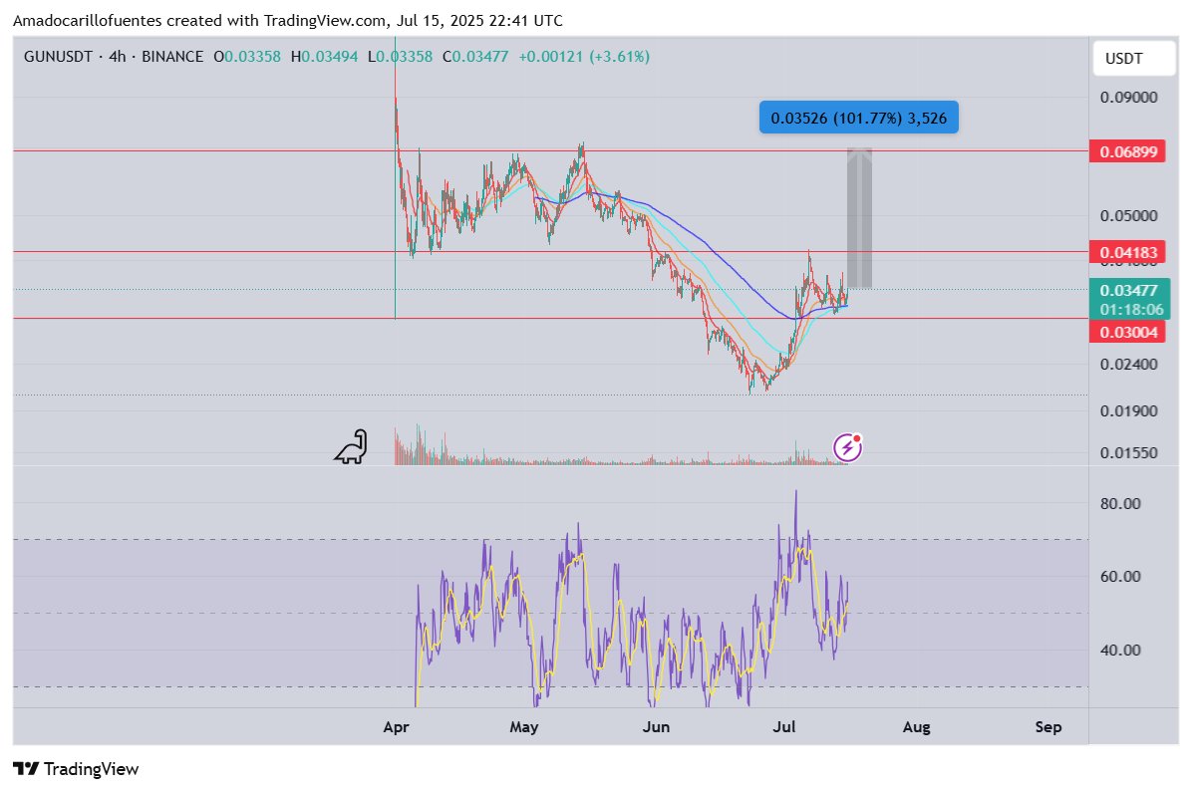
Task: Click the 40.00 RSI axis label
Action: [1120, 650]
